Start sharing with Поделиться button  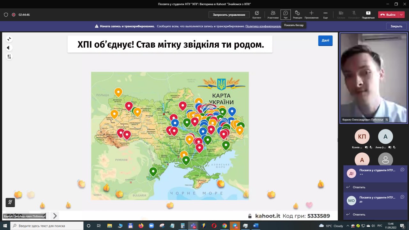[368, 14]
